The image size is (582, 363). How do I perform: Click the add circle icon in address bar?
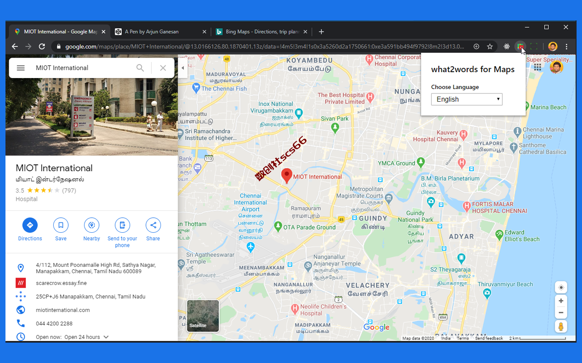pos(477,46)
